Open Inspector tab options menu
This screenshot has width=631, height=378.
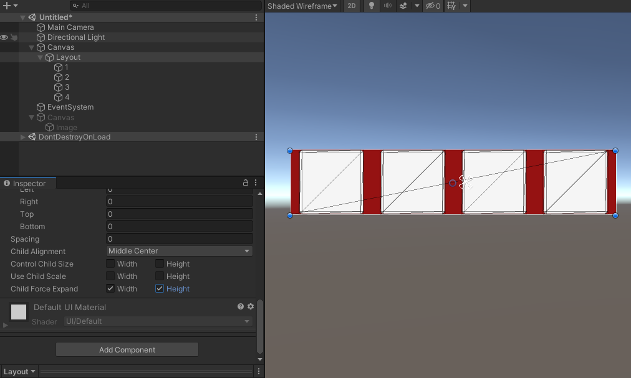(256, 182)
